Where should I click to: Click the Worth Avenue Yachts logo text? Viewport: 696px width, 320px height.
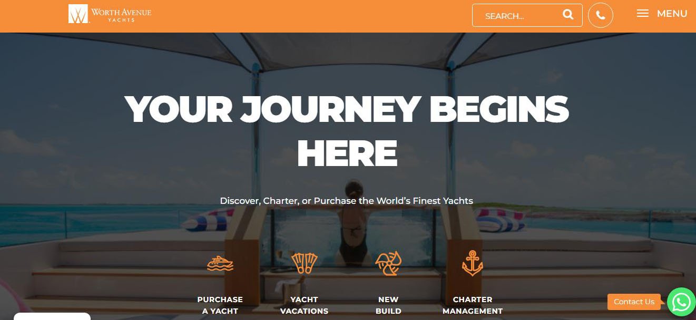click(121, 14)
